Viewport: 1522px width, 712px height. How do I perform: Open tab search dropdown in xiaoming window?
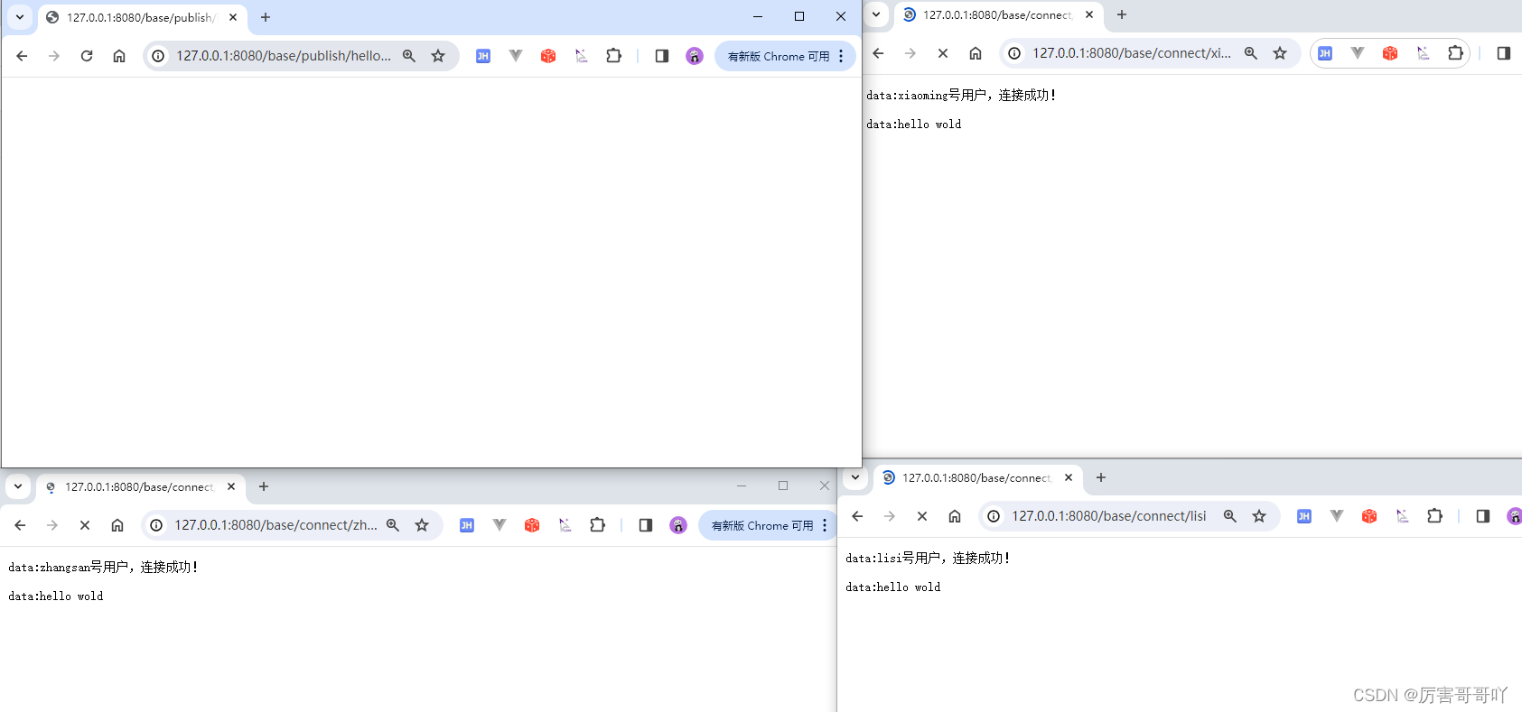tap(876, 14)
